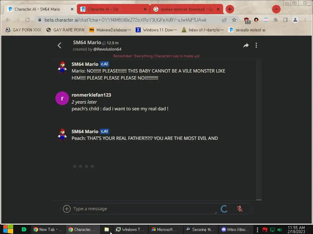The height and width of the screenshot is (234, 313).
Task: Open the Extensions puzzle menu
Action: (x=276, y=20)
